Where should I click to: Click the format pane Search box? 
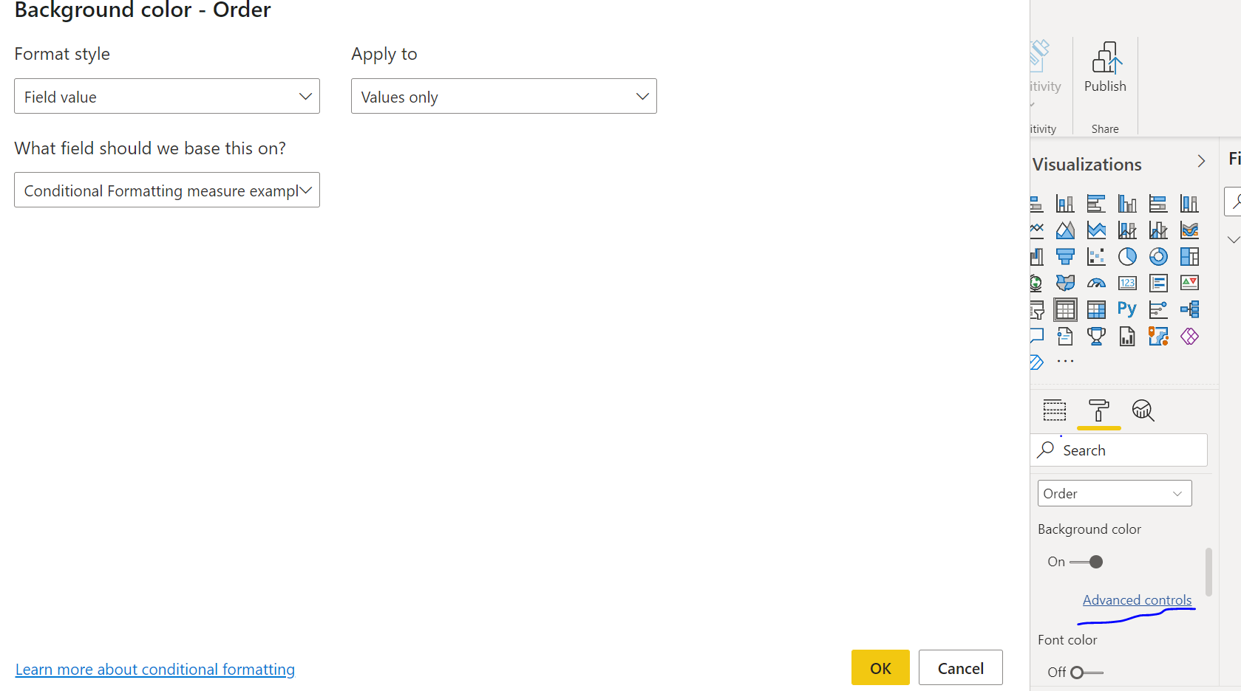click(1119, 450)
